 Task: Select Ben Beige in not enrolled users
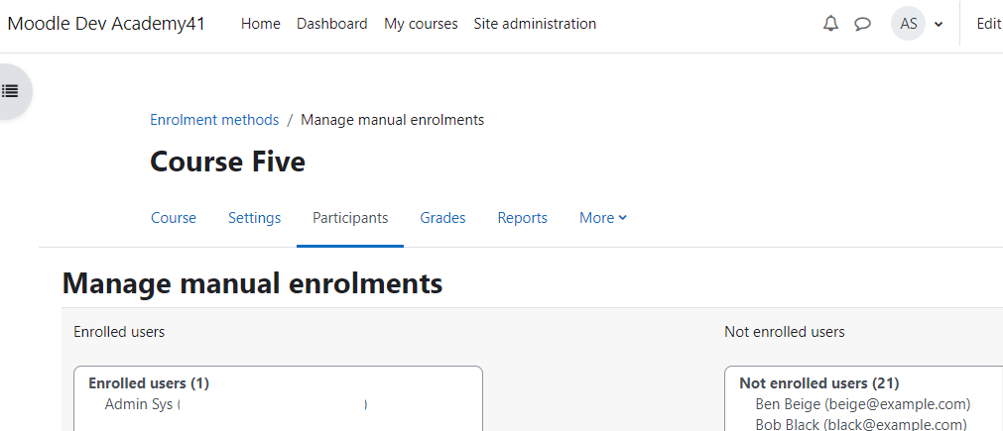pyautogui.click(x=863, y=404)
